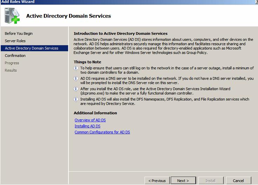Click the Things to Note heading
Image resolution: width=258 pixels, height=185 pixels.
tap(87, 62)
